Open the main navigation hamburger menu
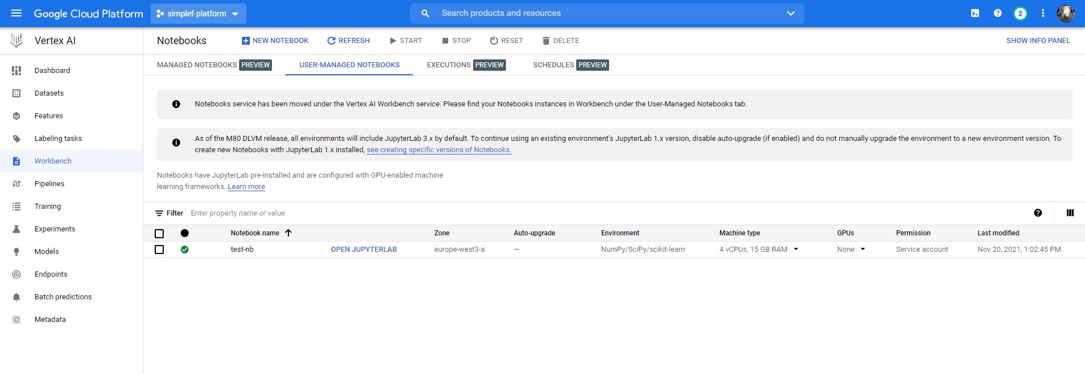Screen dimensions: 1085x374 tap(16, 13)
